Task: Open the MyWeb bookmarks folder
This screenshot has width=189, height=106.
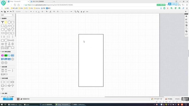Action: (37, 8)
